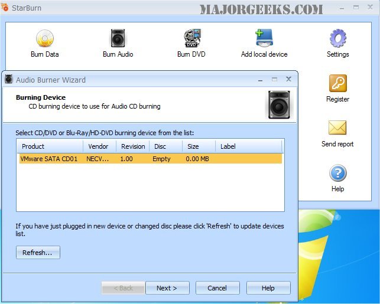Viewport: 380px width, 304px height.
Task: Open the Send report envelope icon
Action: click(x=337, y=128)
